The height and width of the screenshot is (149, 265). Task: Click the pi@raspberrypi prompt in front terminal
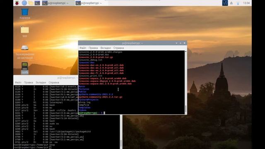click(91, 113)
